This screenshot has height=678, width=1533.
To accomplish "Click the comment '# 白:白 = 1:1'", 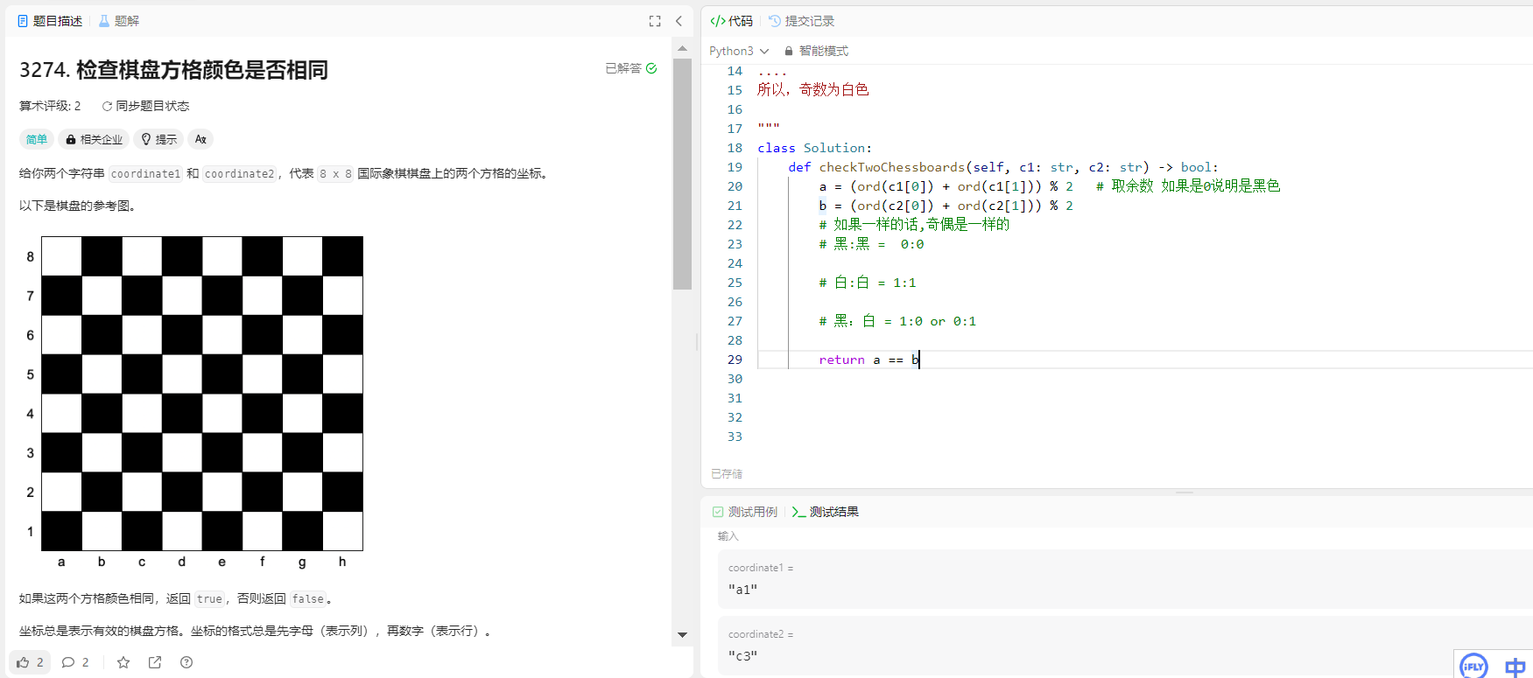I will click(867, 283).
